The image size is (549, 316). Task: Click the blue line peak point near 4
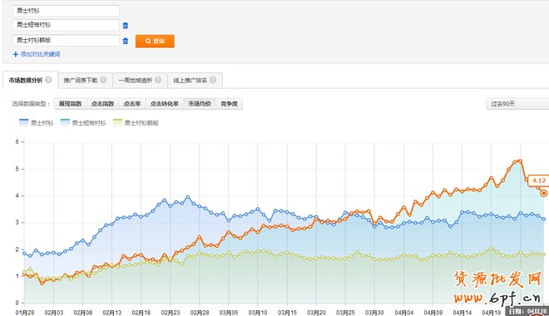click(188, 197)
